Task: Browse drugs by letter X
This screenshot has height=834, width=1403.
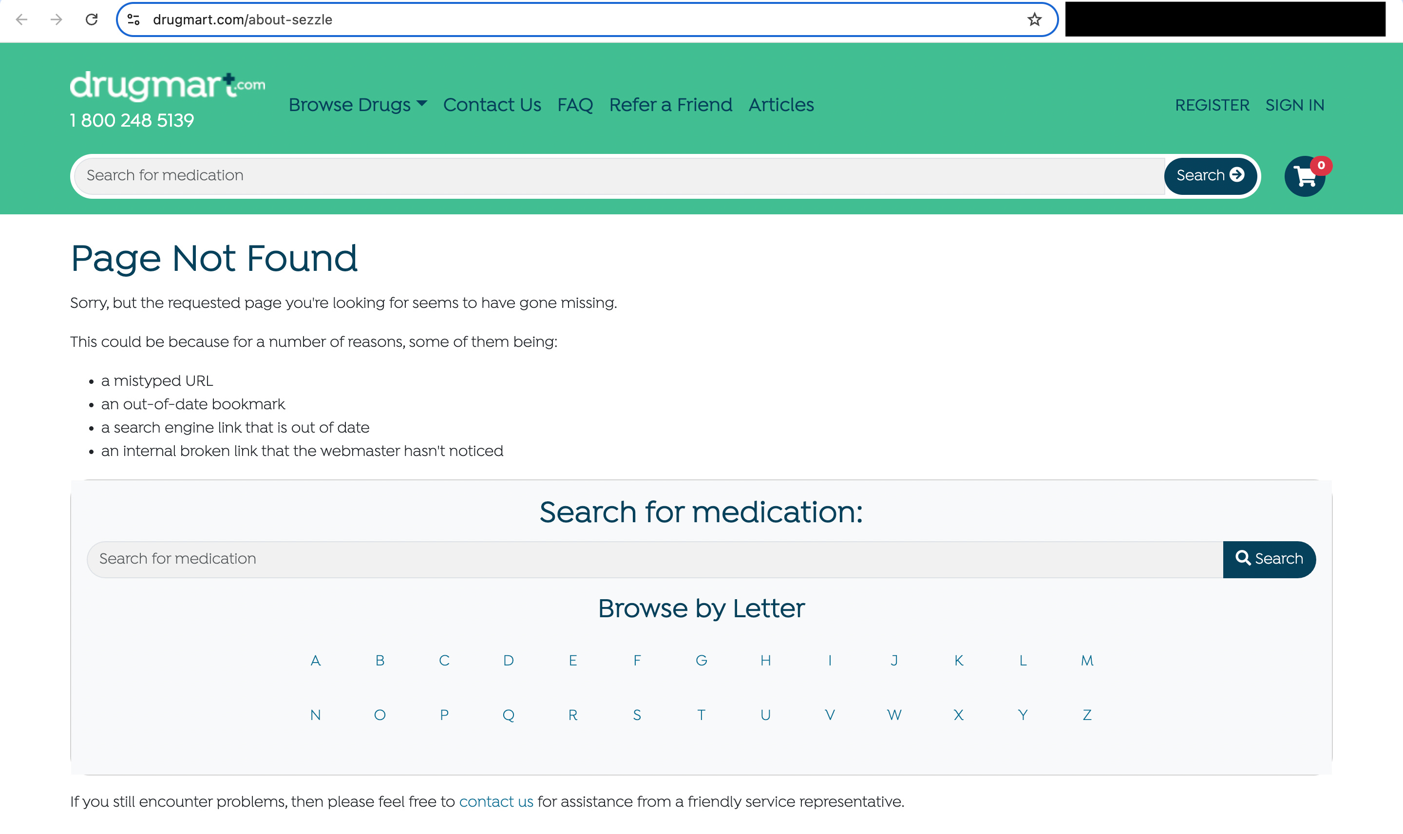Action: (959, 716)
